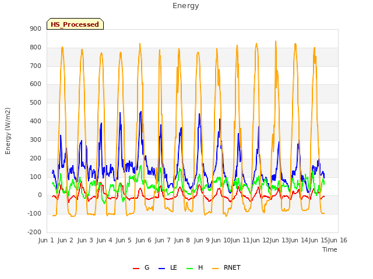Click the red G legend swatch
373x279 pixels.
136,269
